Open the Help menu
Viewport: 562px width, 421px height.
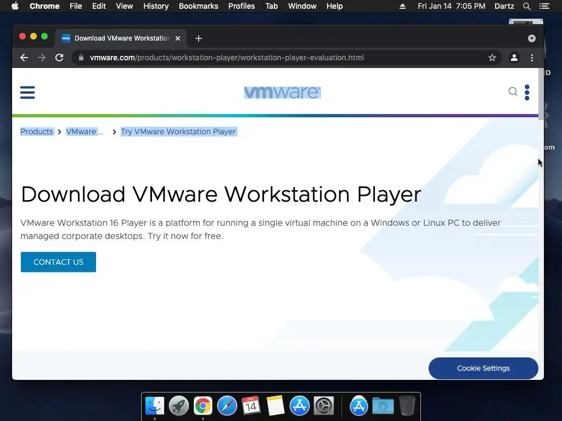334,6
